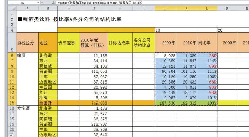Click the cell with value 90,704
The height and width of the screenshot is (137, 249).
tap(165, 71)
